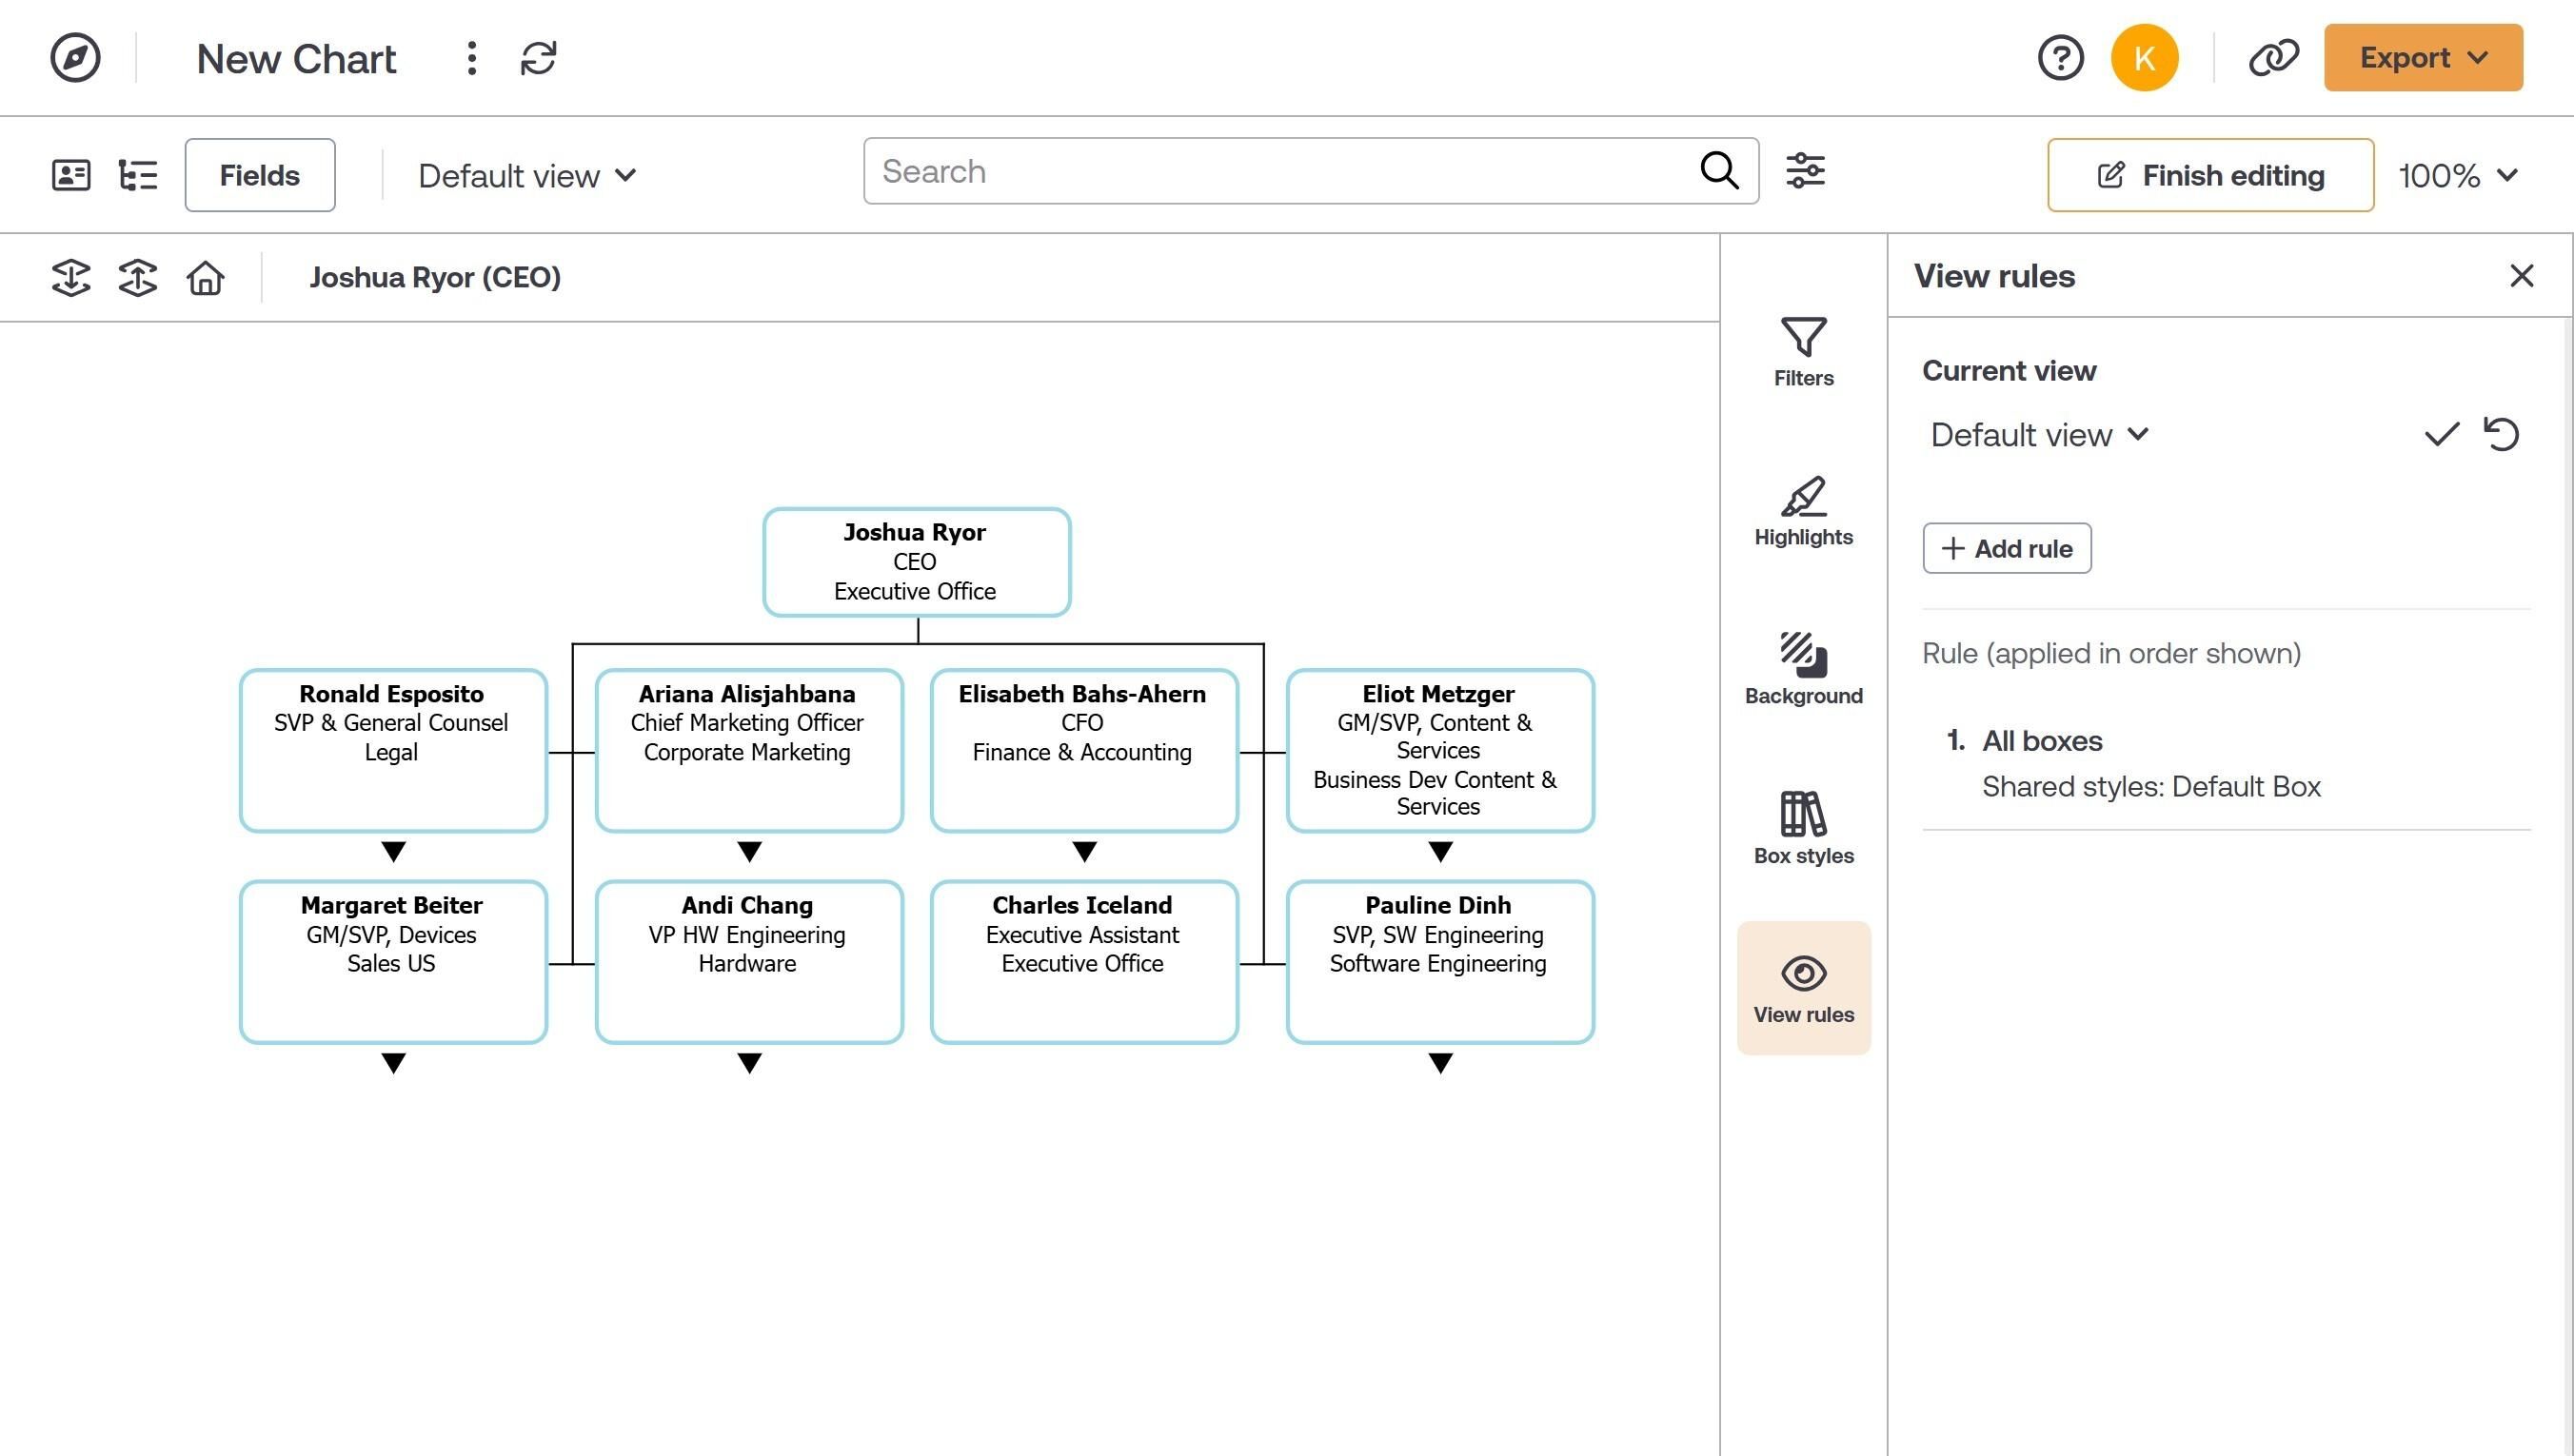2574x1456 pixels.
Task: Open the help question mark icon
Action: tap(2060, 58)
